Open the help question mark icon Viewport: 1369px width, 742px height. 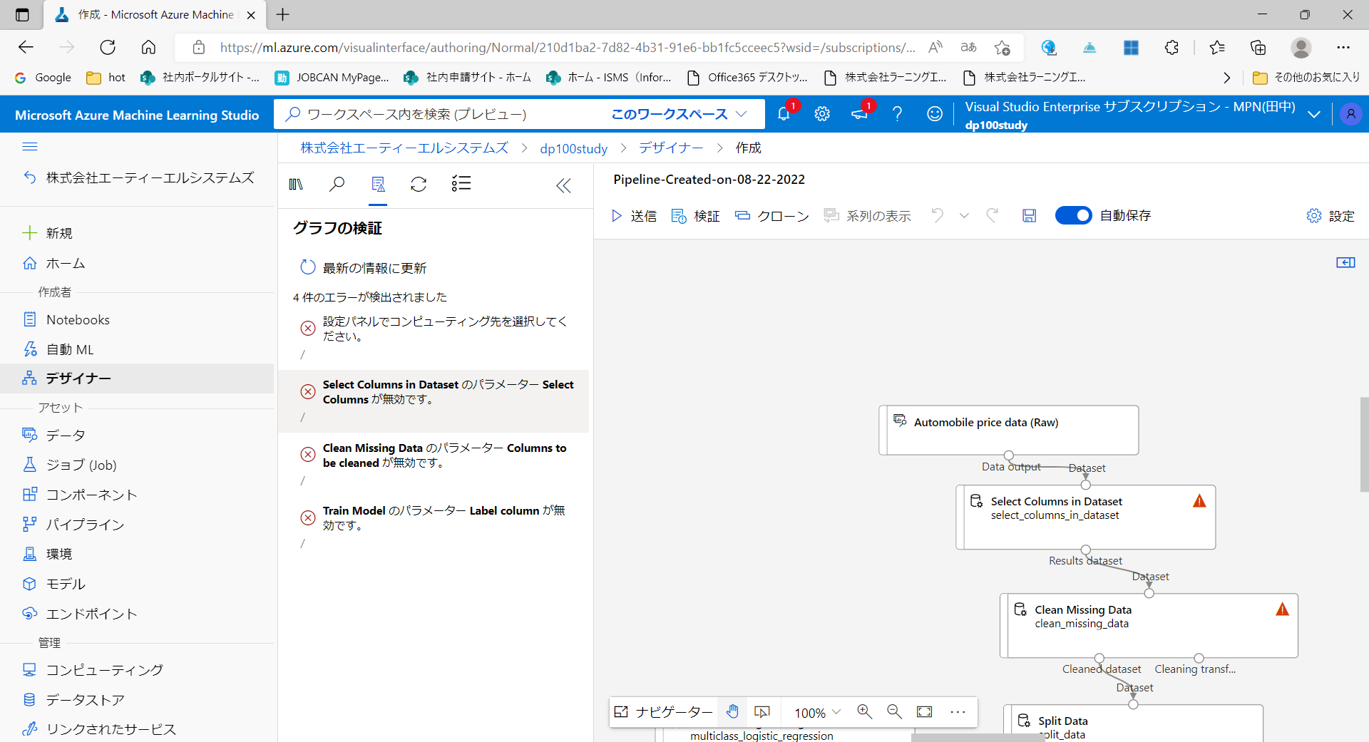(x=897, y=114)
